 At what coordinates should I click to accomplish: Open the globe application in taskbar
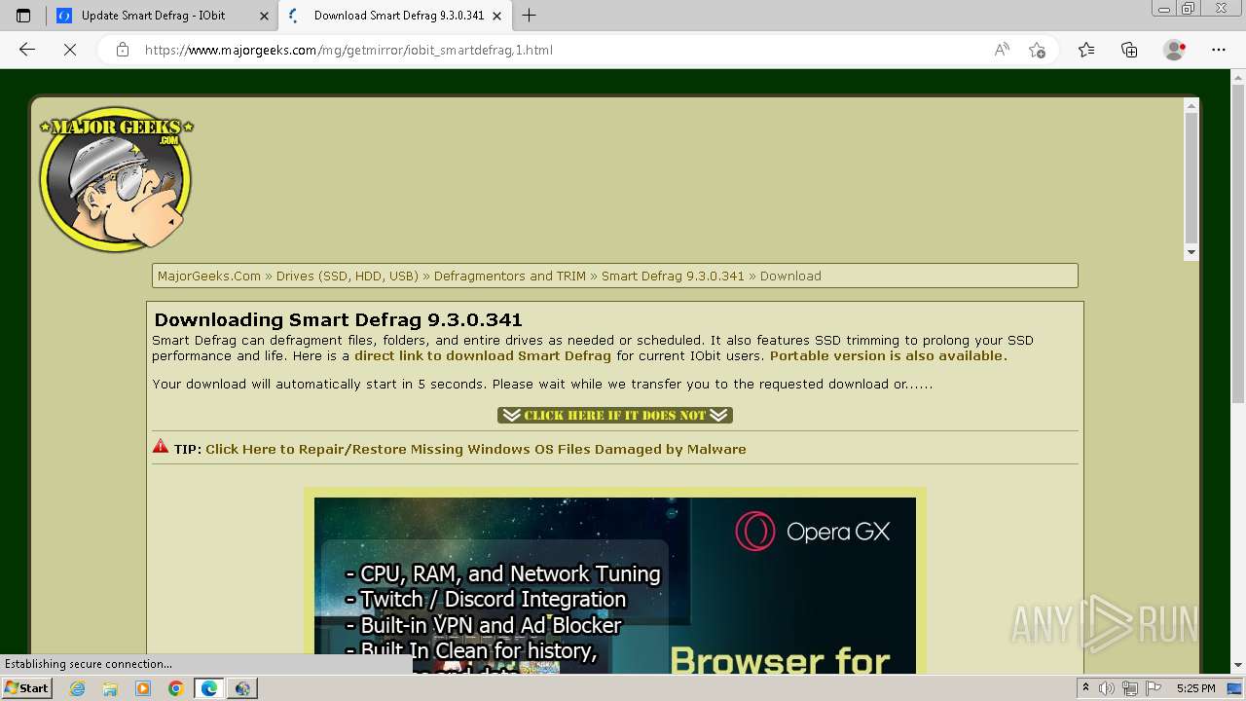(242, 688)
